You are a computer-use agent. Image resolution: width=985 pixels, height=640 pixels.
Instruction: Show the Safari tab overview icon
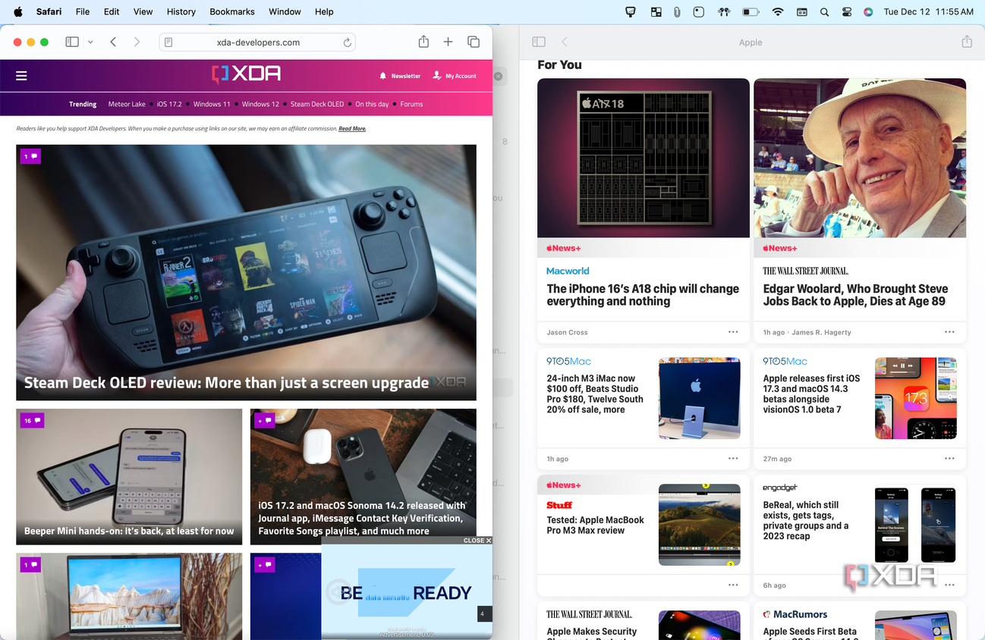click(x=474, y=42)
